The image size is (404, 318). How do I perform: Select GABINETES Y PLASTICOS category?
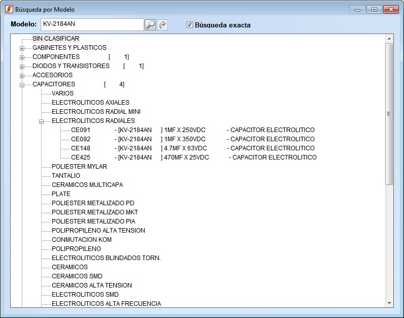[70, 47]
